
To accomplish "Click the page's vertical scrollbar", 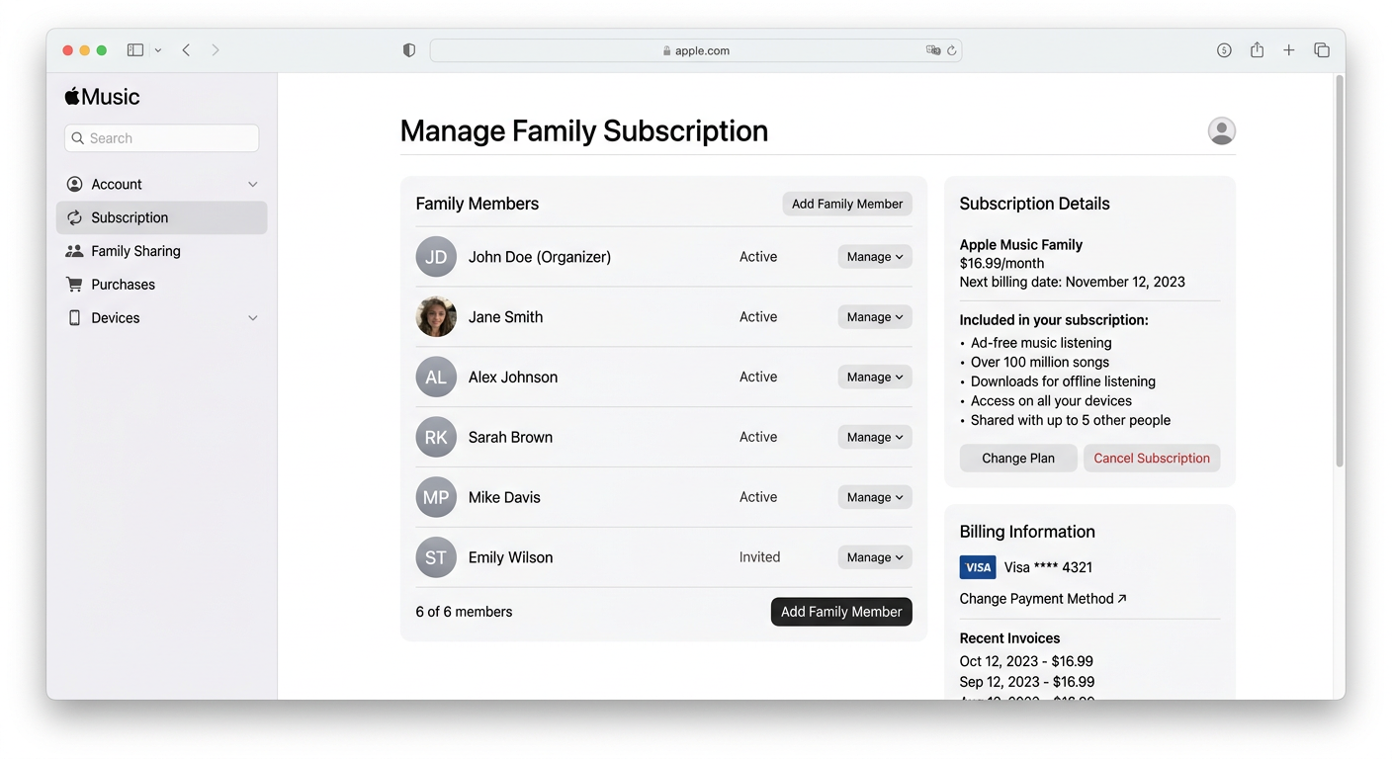I will coord(1340,270).
